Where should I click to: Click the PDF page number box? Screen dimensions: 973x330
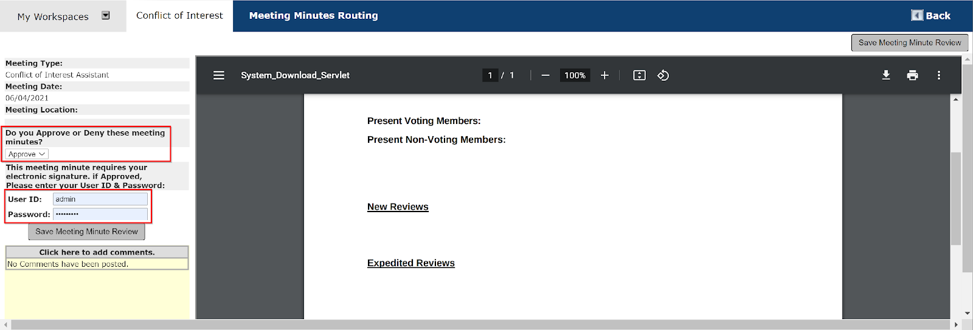(x=490, y=75)
